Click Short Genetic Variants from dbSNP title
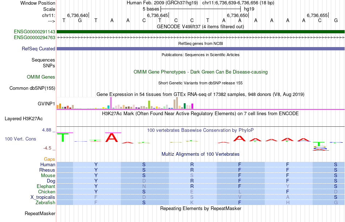The height and width of the screenshot is (222, 345). point(200,83)
